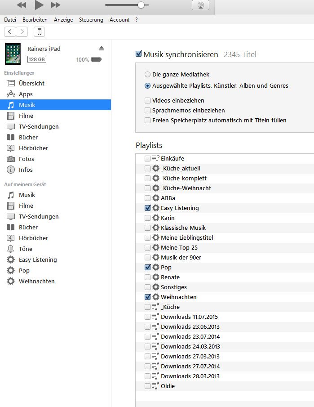The width and height of the screenshot is (314, 407).
Task: Open the AirPlay output selector
Action: (200, 5)
